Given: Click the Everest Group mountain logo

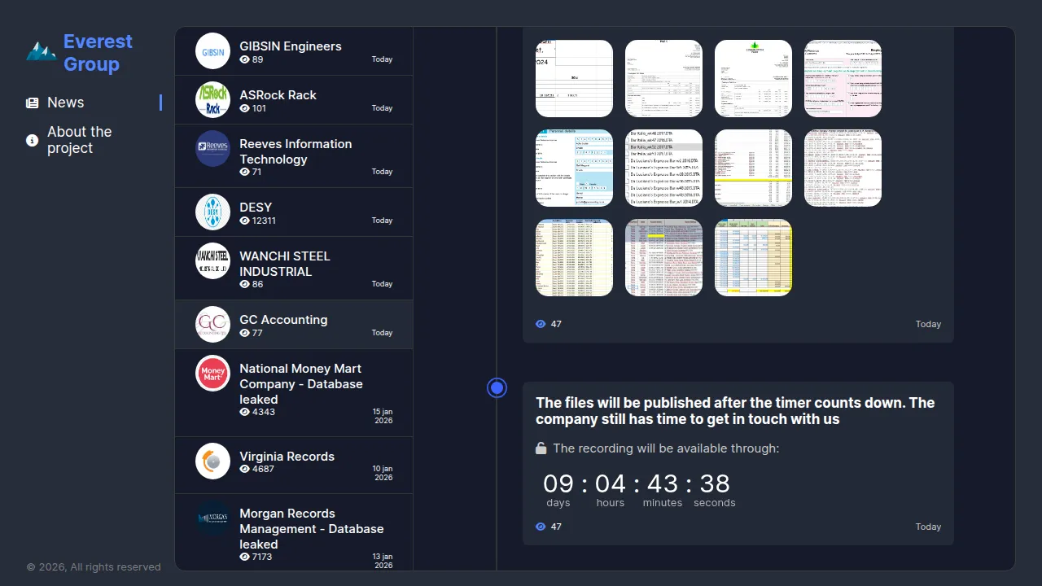Looking at the screenshot, I should tap(41, 52).
